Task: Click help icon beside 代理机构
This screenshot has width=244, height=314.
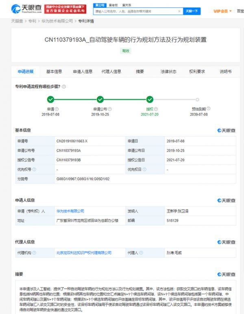Action: coord(34,253)
